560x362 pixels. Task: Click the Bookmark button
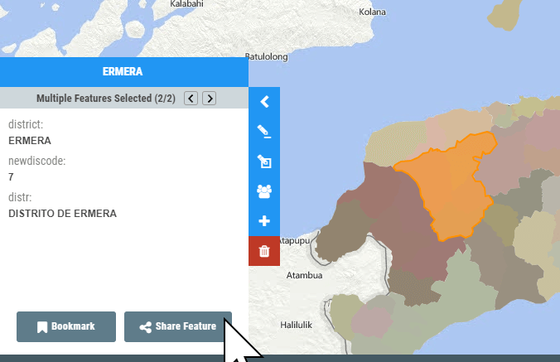point(66,326)
